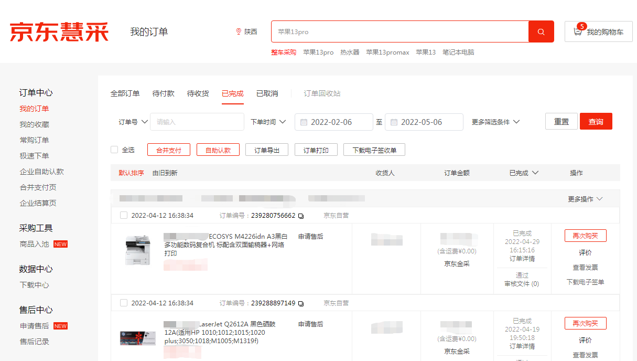Open the shopping cart icon
This screenshot has width=637, height=361.
(578, 31)
